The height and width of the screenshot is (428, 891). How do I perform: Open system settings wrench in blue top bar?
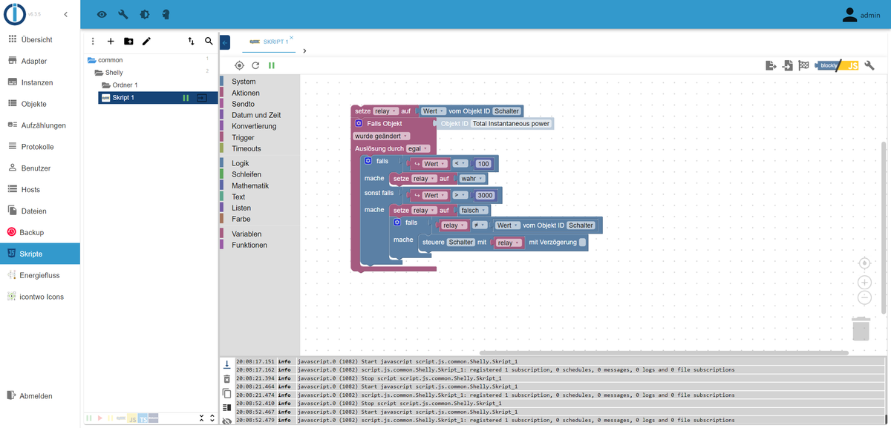click(x=123, y=14)
